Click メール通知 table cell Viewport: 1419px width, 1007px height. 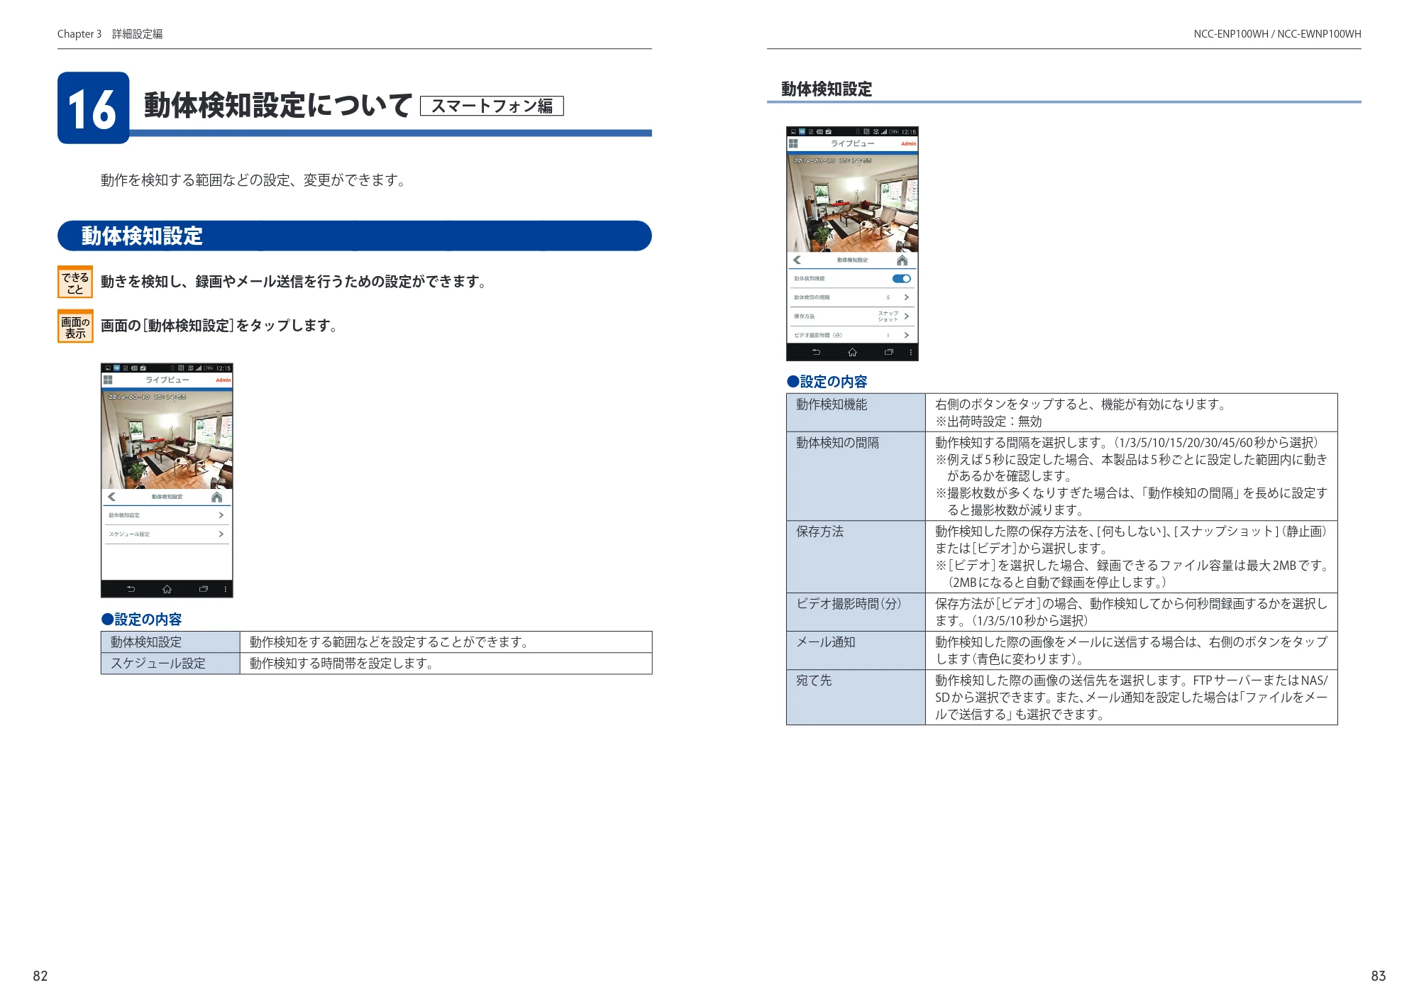click(856, 650)
